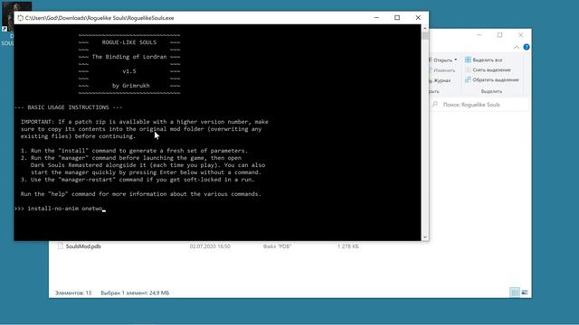Click the SoulsMod.pdb file icon
Screen dimensions: 579x325
click(x=61, y=246)
